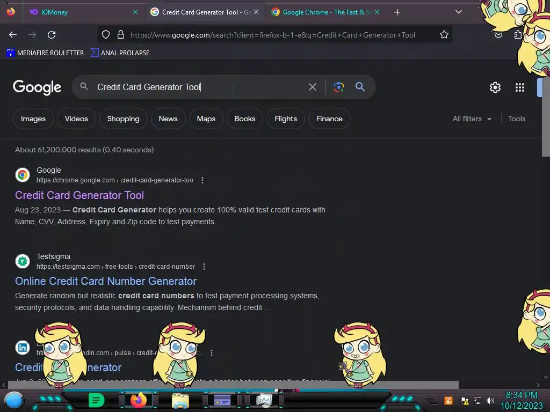Click the Chrome favicon of first result
The width and height of the screenshot is (550, 412).
23,175
